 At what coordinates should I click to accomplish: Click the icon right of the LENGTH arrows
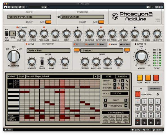tap(127, 81)
